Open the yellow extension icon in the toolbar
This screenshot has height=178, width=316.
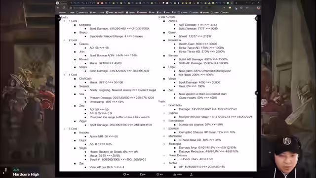[x=230, y=8]
